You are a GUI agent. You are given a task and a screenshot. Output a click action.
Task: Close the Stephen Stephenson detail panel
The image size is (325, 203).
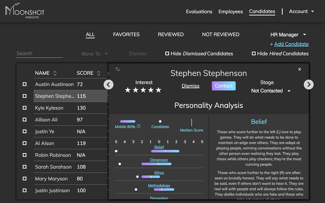click(299, 69)
